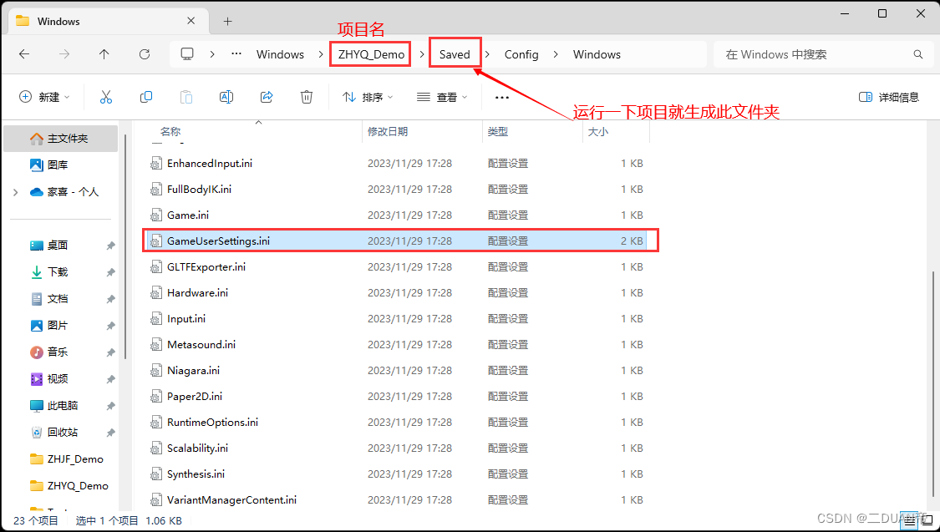This screenshot has height=532, width=940.
Task: Open the 查看 view dropdown
Action: [441, 96]
